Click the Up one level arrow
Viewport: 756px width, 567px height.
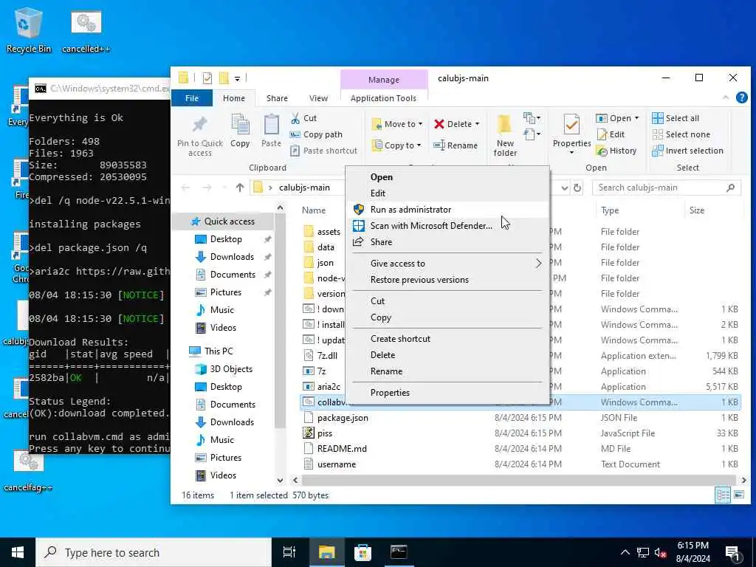(x=240, y=188)
